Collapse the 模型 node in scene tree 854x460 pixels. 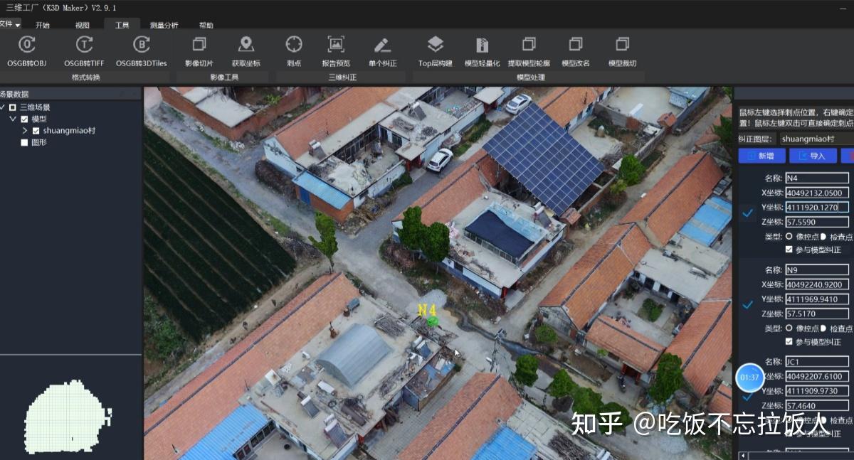point(14,119)
